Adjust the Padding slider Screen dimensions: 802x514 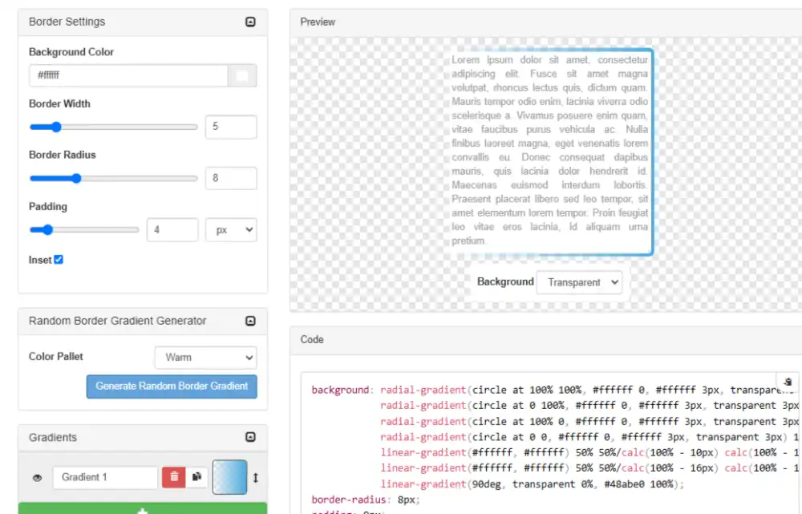(84, 229)
